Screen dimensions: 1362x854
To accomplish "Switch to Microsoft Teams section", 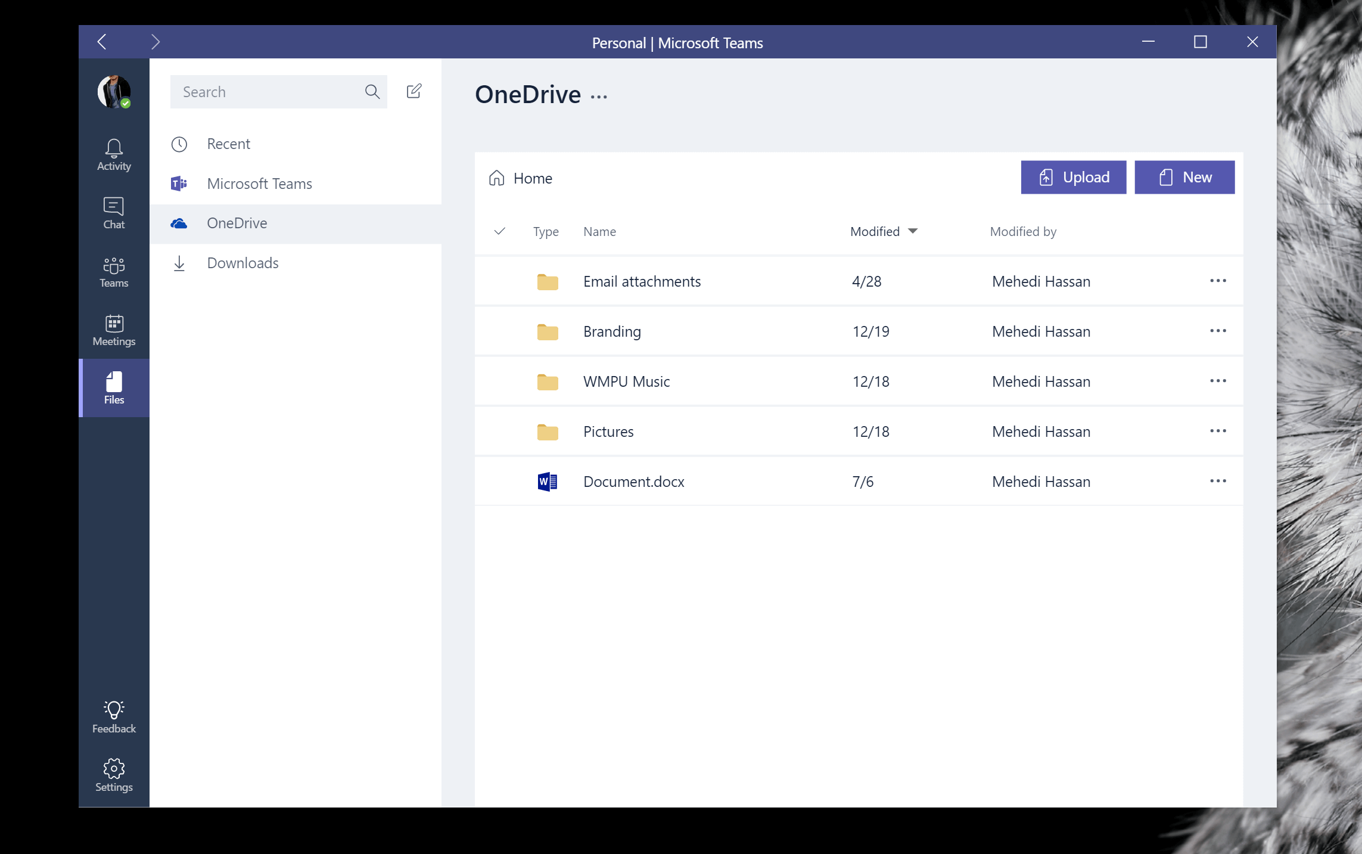I will pyautogui.click(x=259, y=183).
